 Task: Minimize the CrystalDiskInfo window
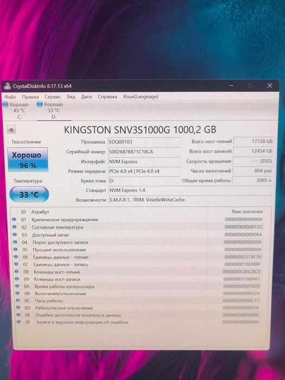tap(231, 86)
